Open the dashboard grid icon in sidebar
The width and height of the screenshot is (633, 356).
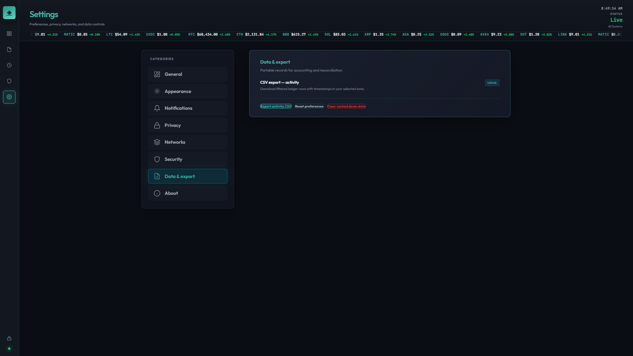(9, 34)
